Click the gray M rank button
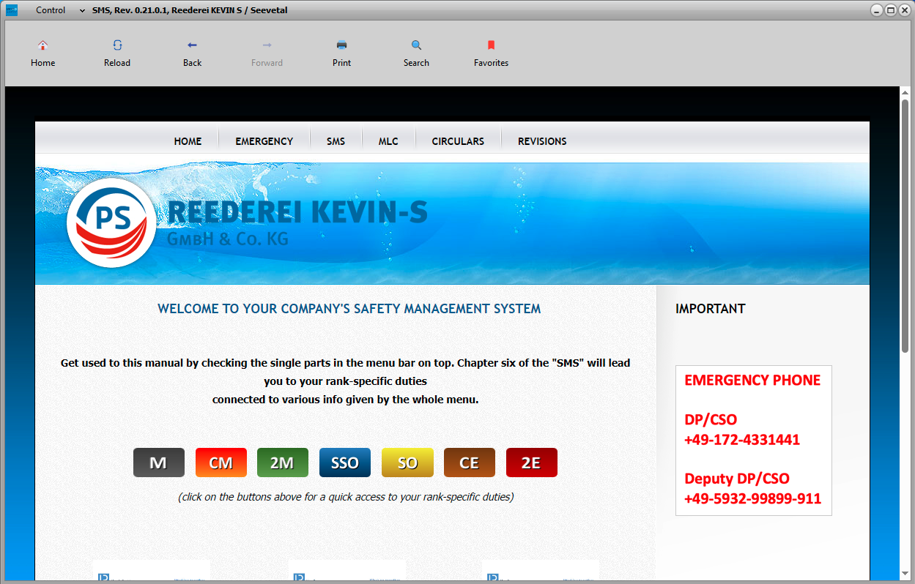 coord(158,463)
